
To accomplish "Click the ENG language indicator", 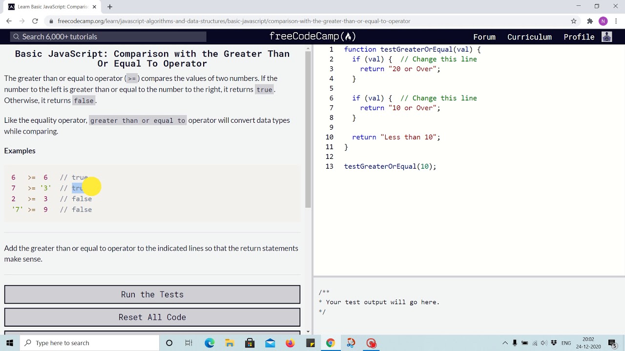I will 566,343.
